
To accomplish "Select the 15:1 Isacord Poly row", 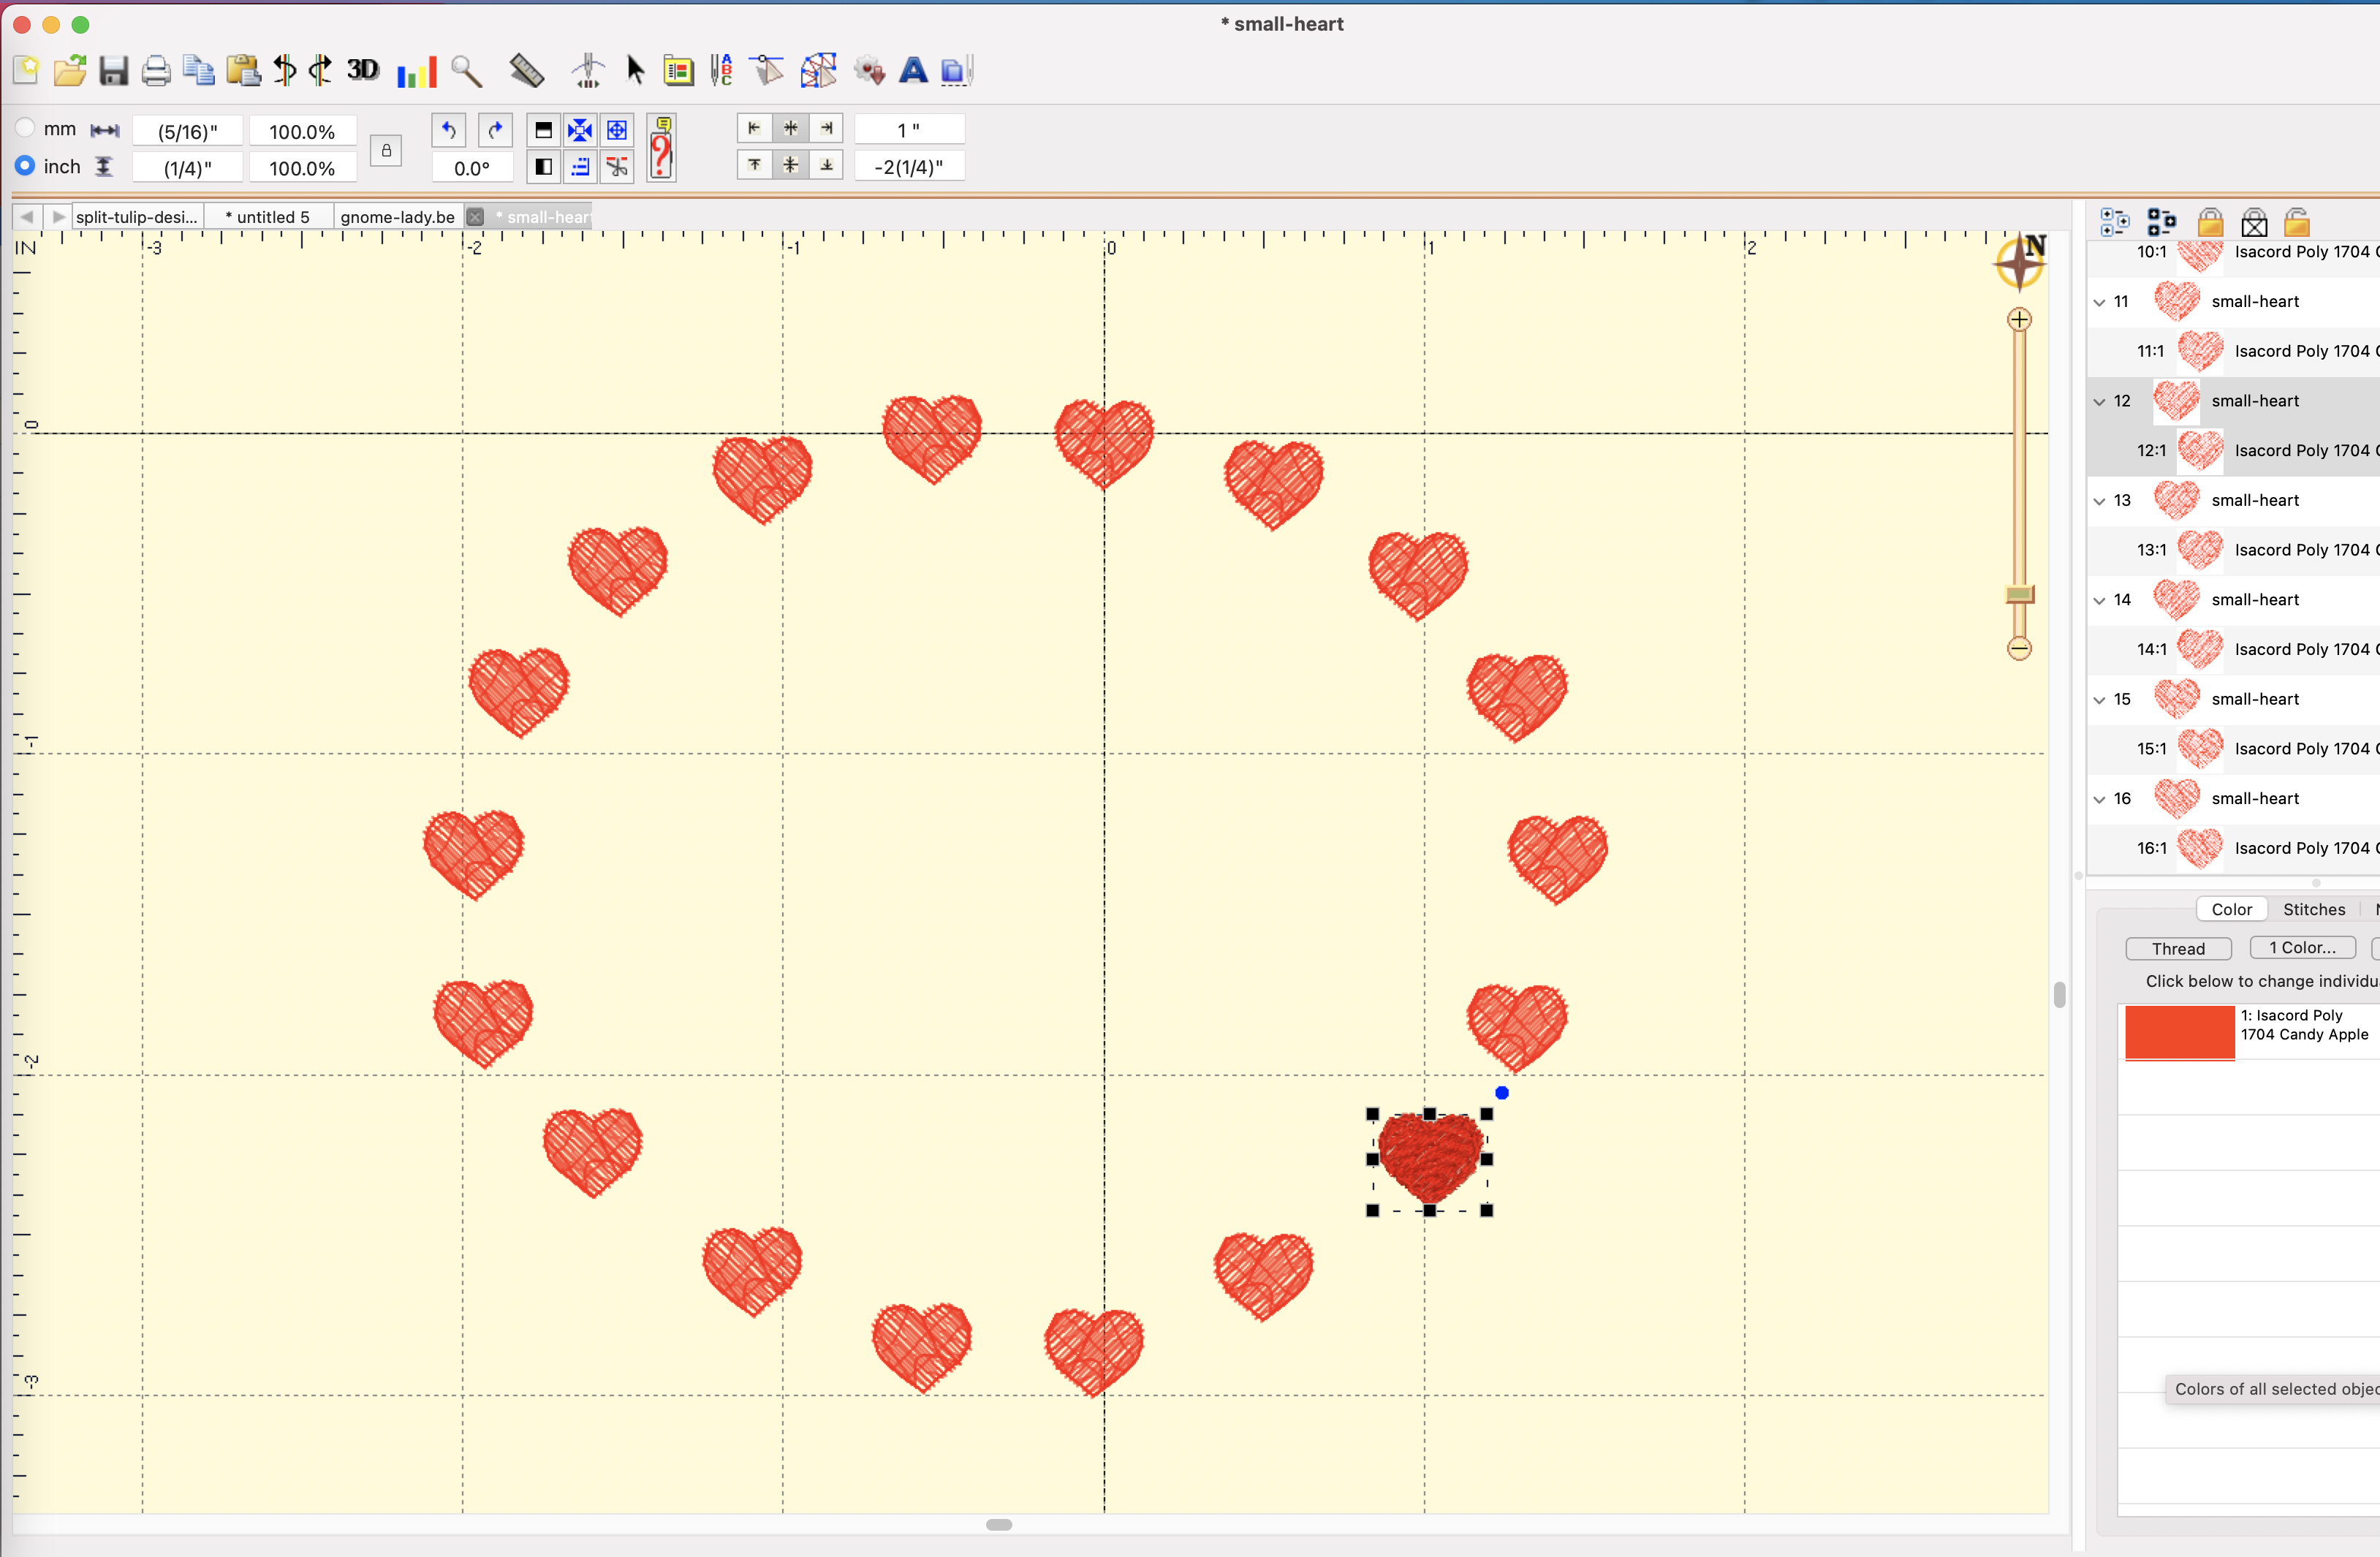I will (2234, 749).
